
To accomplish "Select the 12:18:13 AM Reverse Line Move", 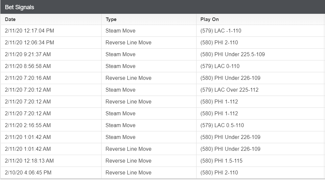I will 128,161.
